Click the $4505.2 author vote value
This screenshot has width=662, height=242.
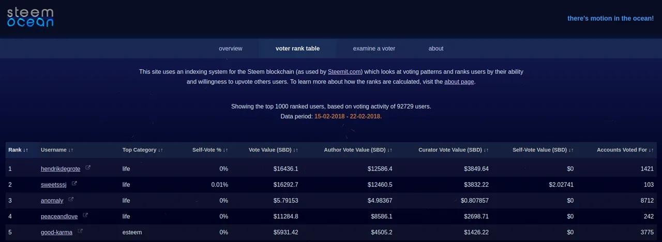point(382,233)
